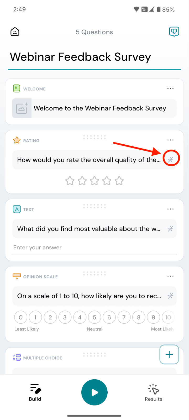Tap the smiley face icon at top left
The image size is (189, 420).
coord(15,32)
